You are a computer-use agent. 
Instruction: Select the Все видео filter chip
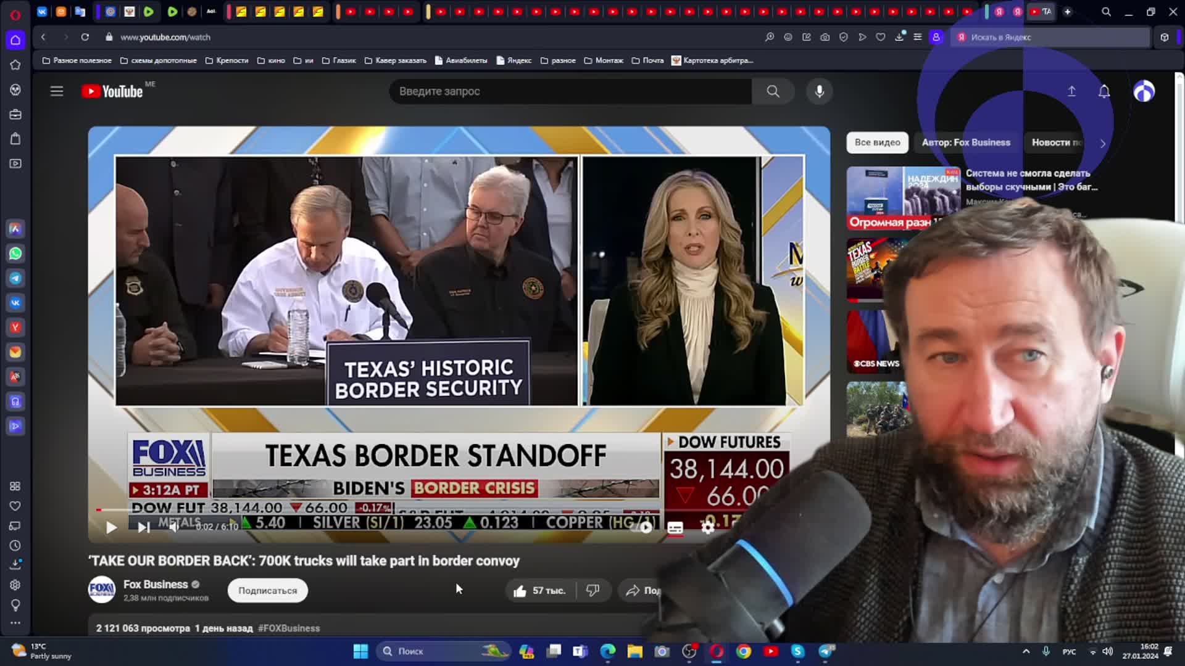coord(877,142)
